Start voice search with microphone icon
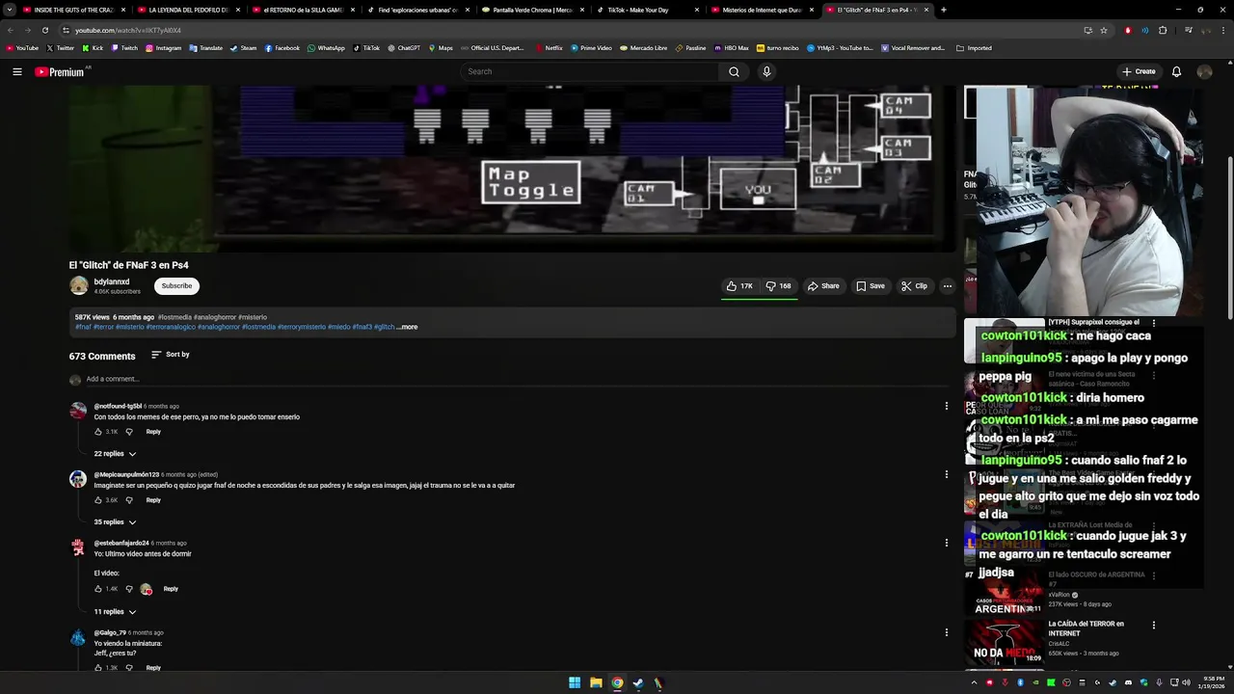 point(766,71)
